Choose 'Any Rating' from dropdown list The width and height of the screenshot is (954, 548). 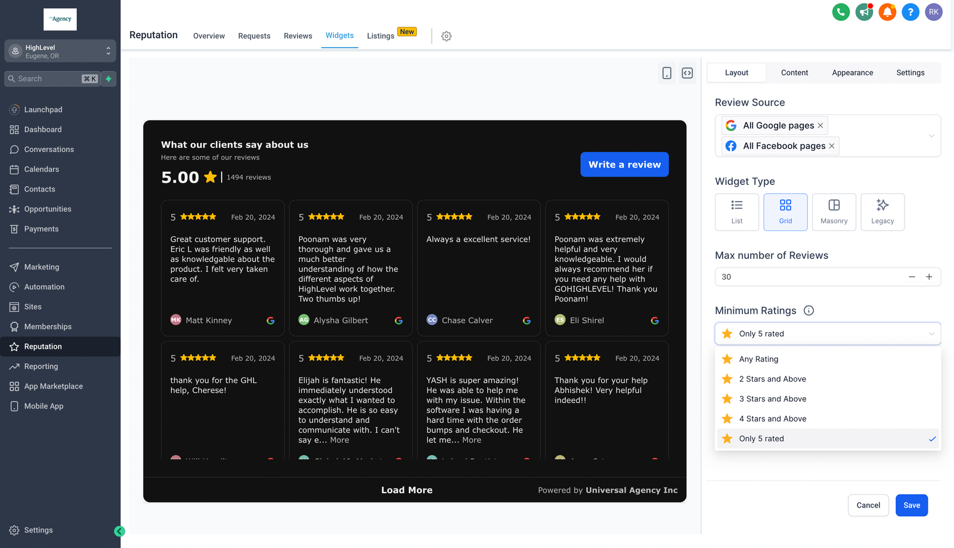(x=758, y=359)
